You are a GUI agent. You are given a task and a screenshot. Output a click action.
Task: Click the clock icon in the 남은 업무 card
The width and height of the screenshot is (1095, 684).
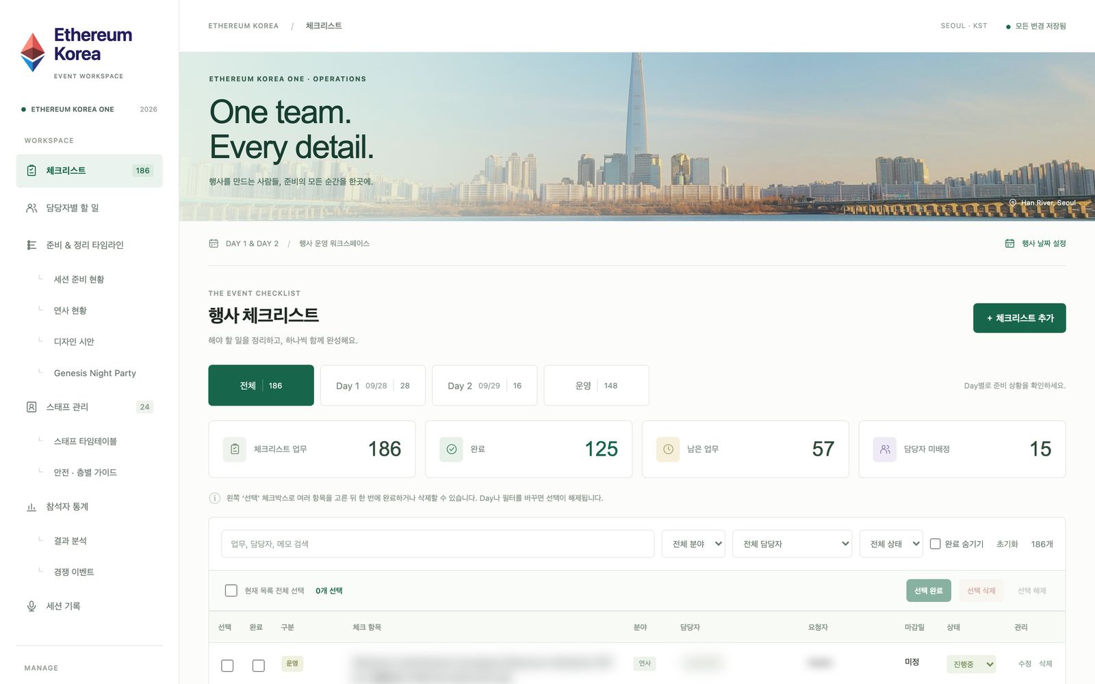tap(668, 449)
